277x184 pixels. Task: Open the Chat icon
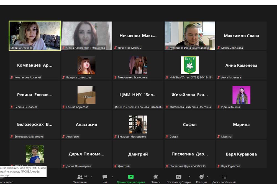pos(105,177)
